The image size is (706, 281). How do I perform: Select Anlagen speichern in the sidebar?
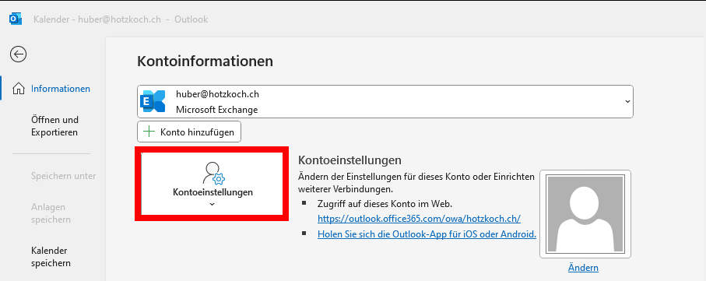[x=51, y=213]
